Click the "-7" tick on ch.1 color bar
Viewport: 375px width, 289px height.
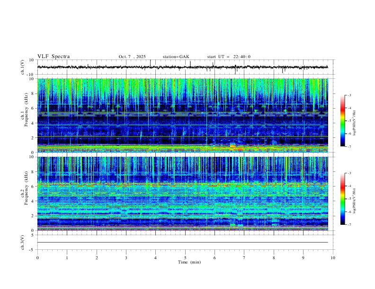tap(349, 146)
